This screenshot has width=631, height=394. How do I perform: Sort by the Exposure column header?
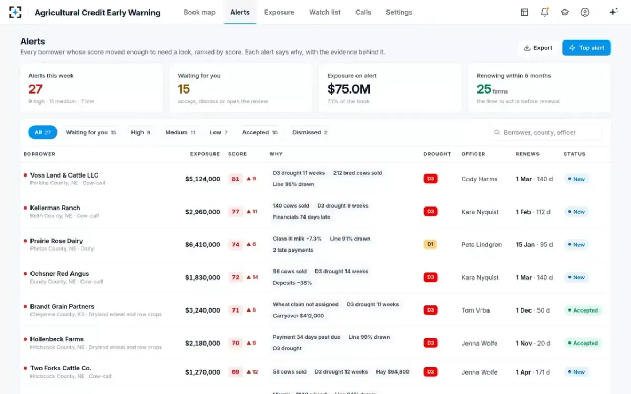pyautogui.click(x=205, y=154)
